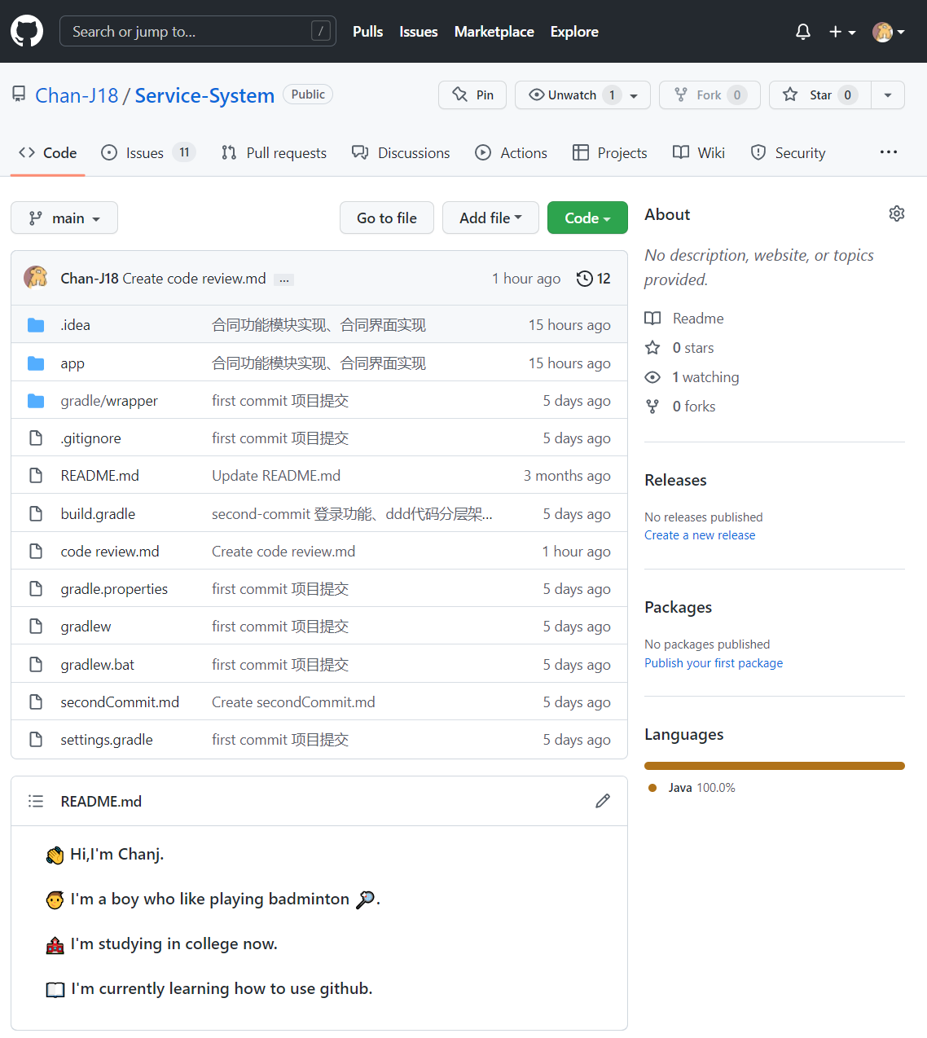Click the commit history clock icon
The width and height of the screenshot is (927, 1038).
point(584,279)
